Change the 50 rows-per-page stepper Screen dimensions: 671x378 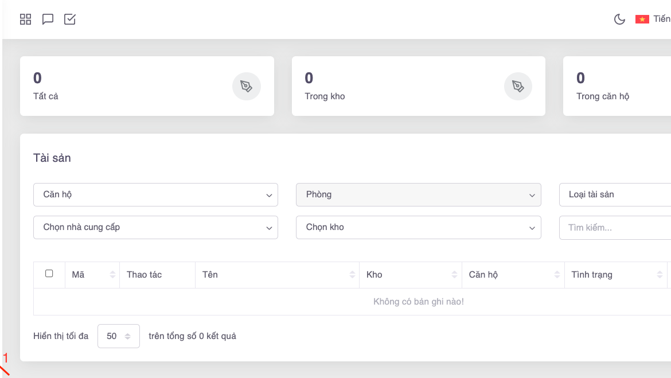coord(119,336)
